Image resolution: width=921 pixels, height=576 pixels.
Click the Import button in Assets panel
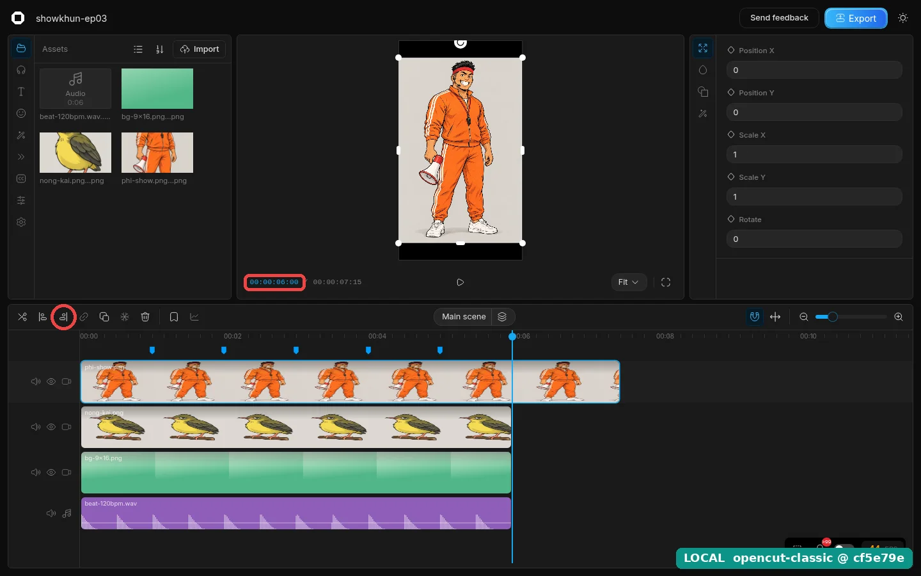[x=200, y=49]
